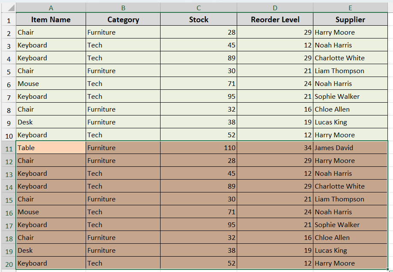Select row 6 header number

tap(9, 84)
